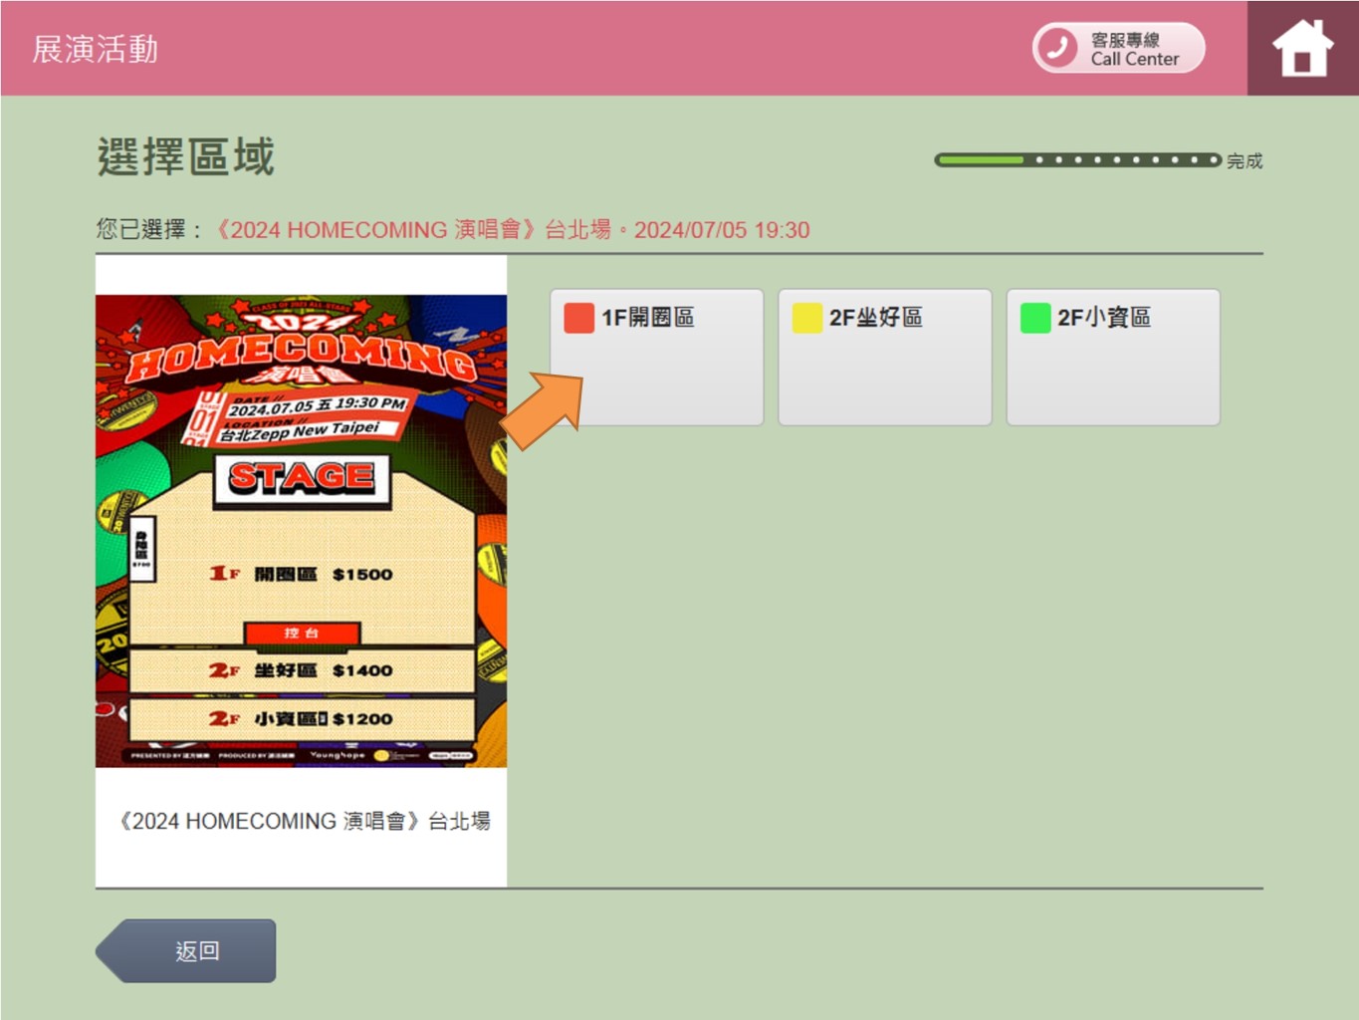
Task: Click the 選擇區域 page heading
Action: (x=186, y=157)
